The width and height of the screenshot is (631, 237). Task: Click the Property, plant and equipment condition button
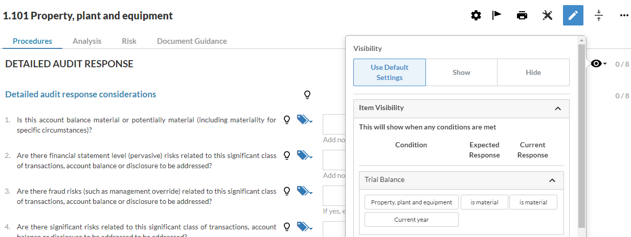point(412,202)
